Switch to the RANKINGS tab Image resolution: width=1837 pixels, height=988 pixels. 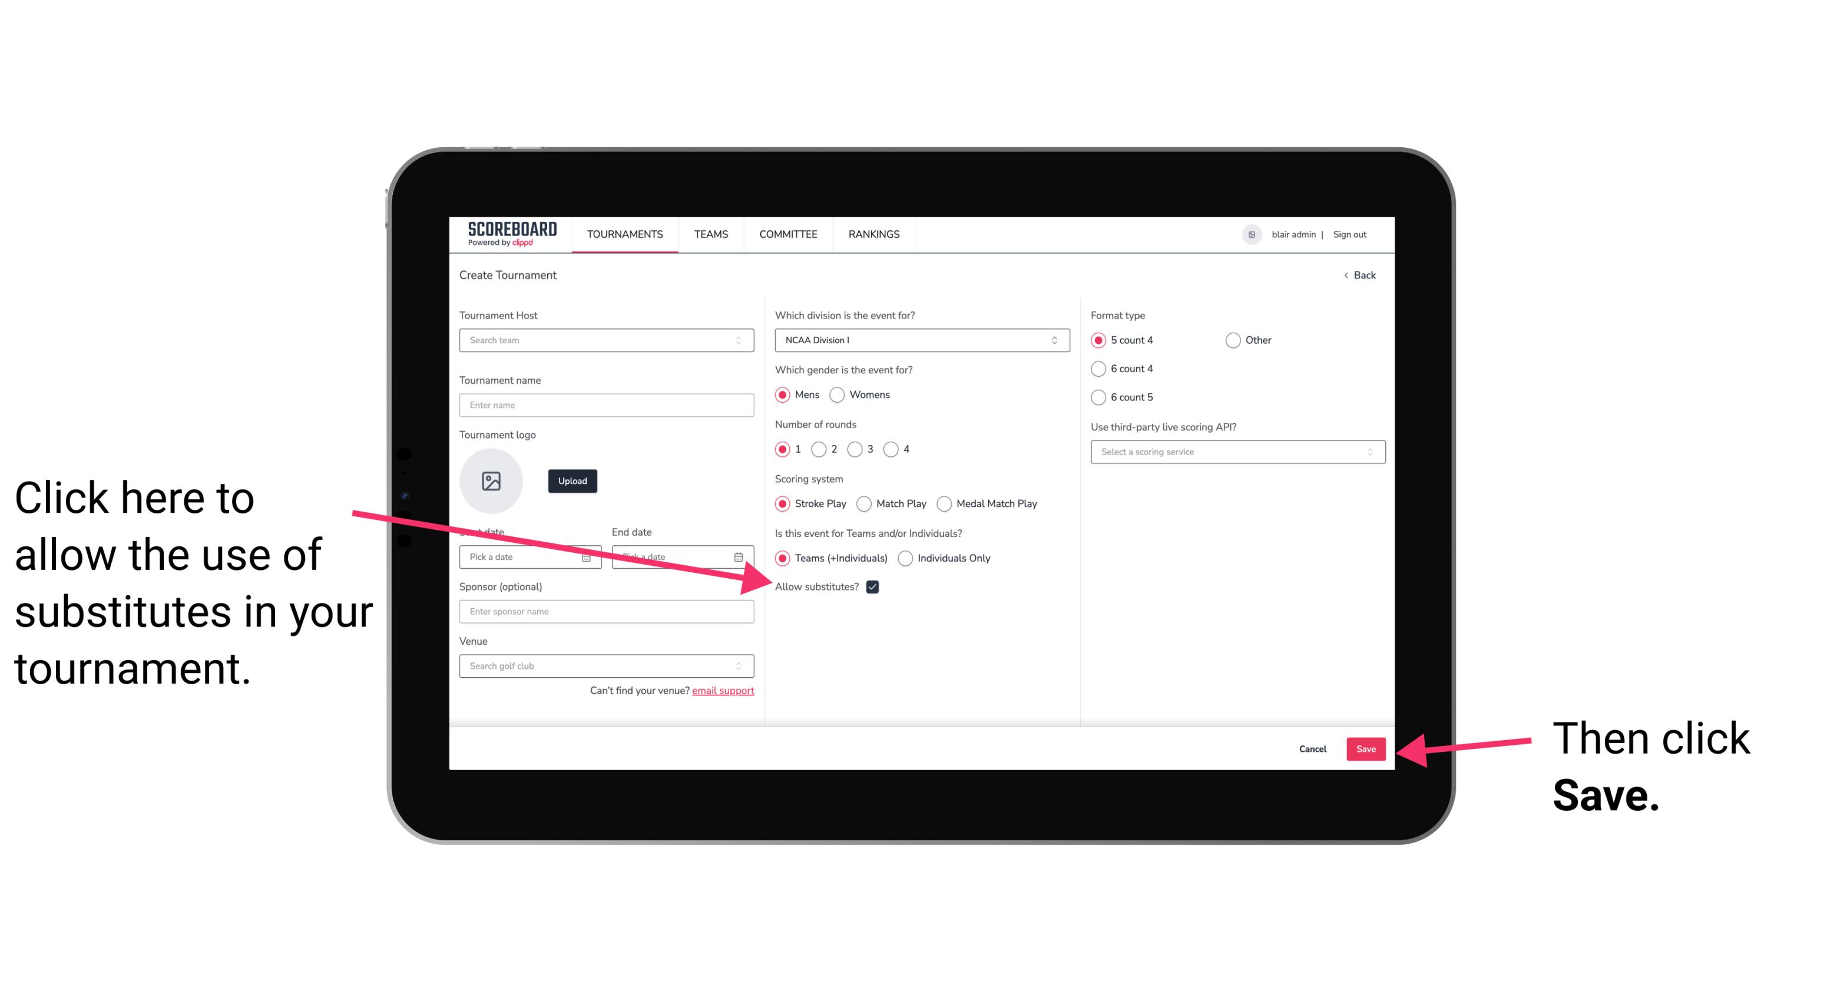872,234
